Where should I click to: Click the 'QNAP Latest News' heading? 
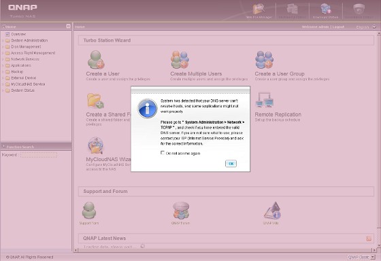tap(105, 238)
